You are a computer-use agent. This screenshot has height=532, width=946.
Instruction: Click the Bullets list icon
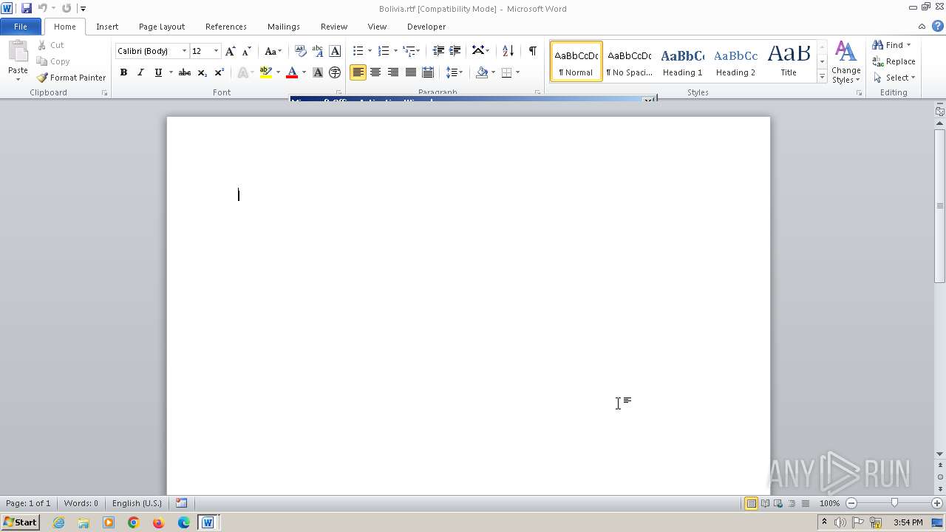[358, 51]
